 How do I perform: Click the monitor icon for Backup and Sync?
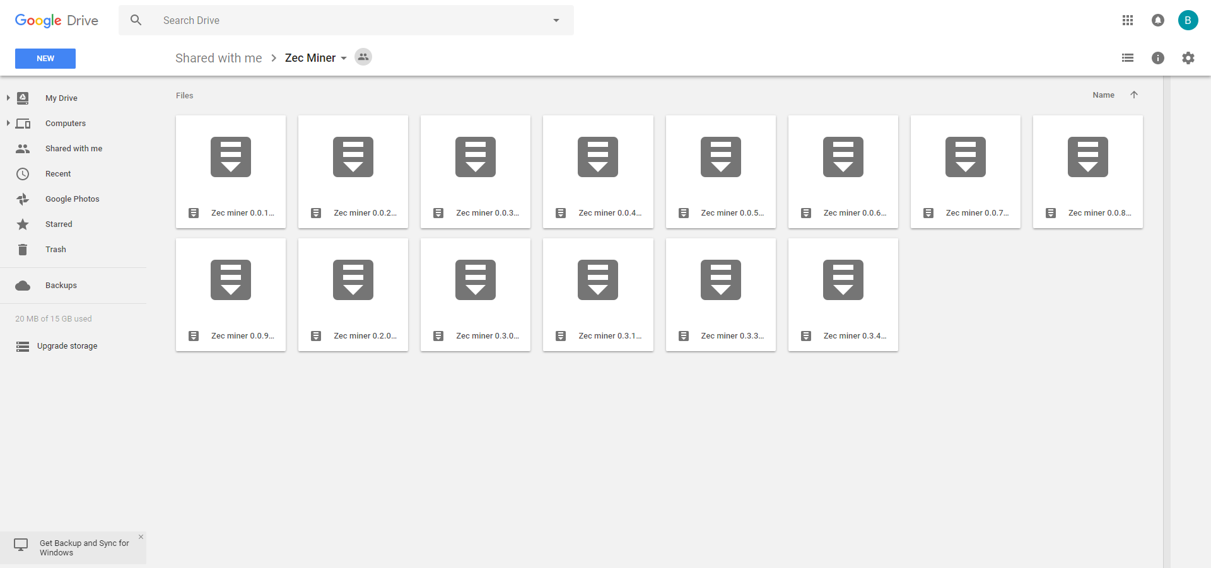click(21, 545)
